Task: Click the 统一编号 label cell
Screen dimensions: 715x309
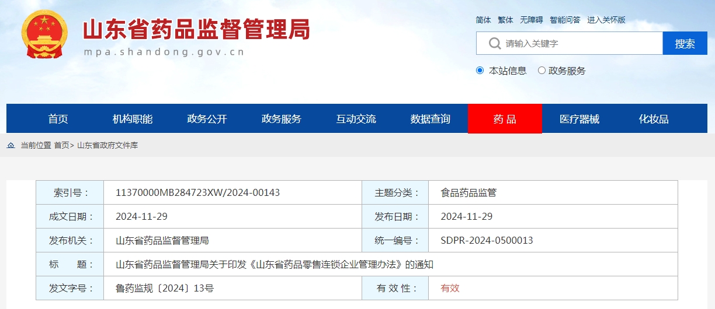Action: (395, 240)
